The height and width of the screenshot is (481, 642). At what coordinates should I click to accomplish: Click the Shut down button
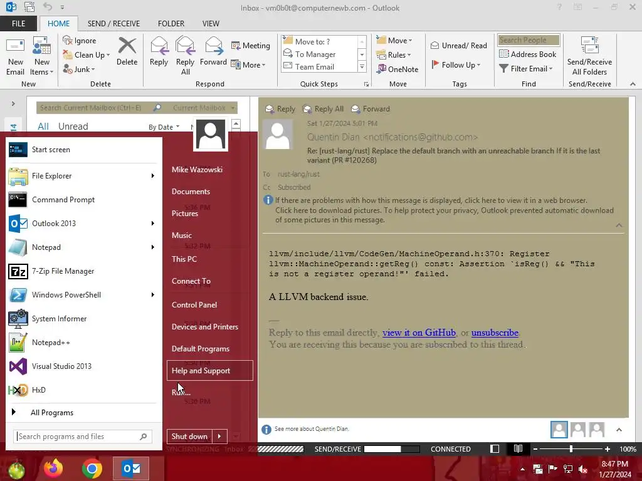click(189, 437)
